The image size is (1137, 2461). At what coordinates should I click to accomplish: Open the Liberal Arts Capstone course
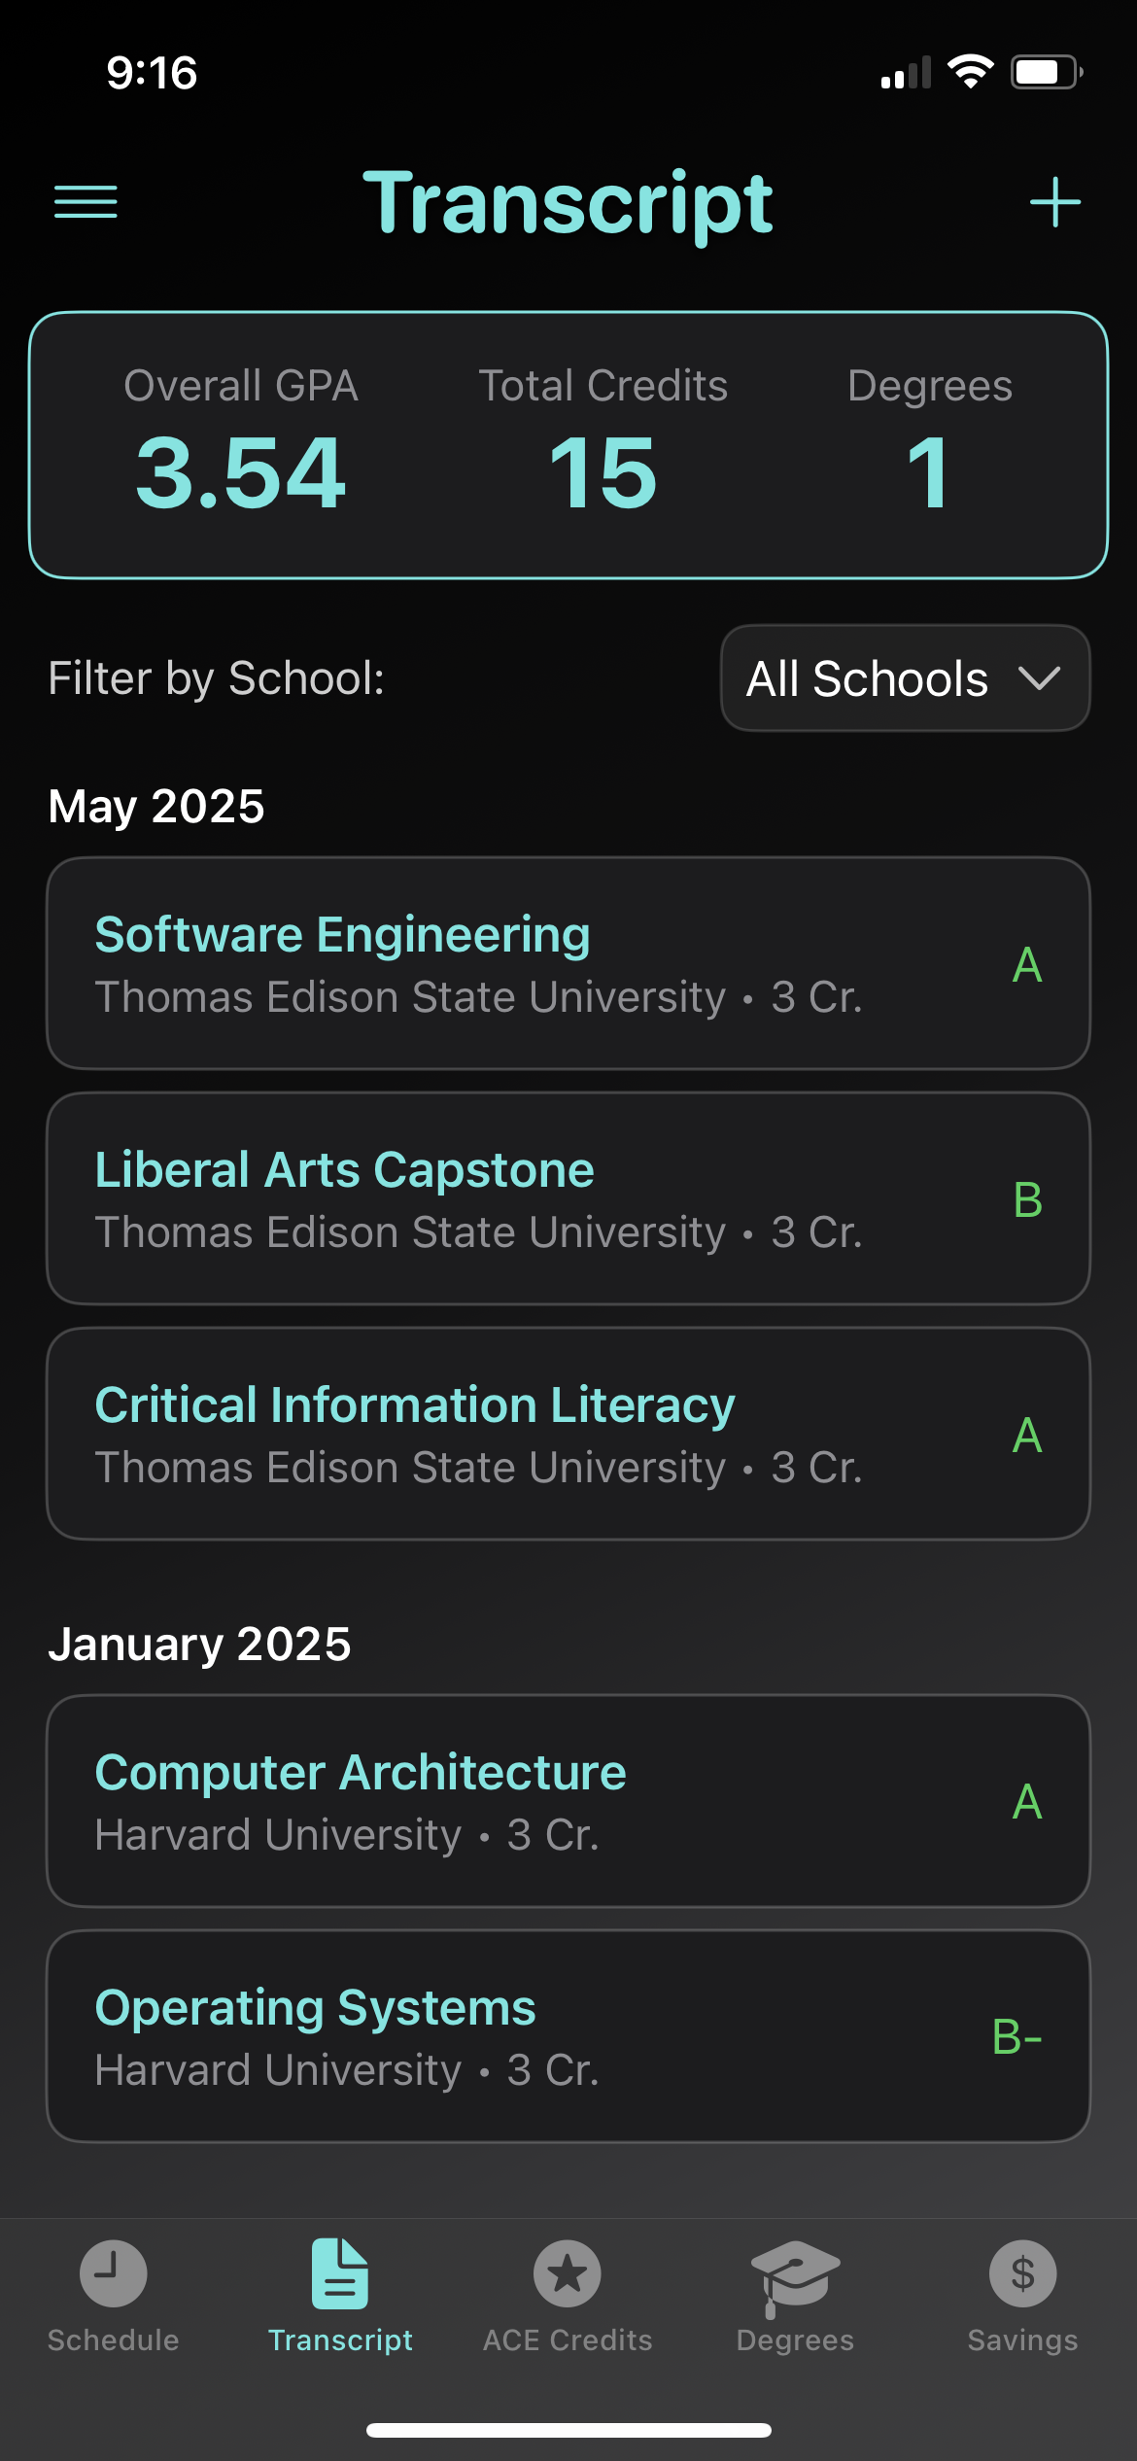click(x=568, y=1198)
